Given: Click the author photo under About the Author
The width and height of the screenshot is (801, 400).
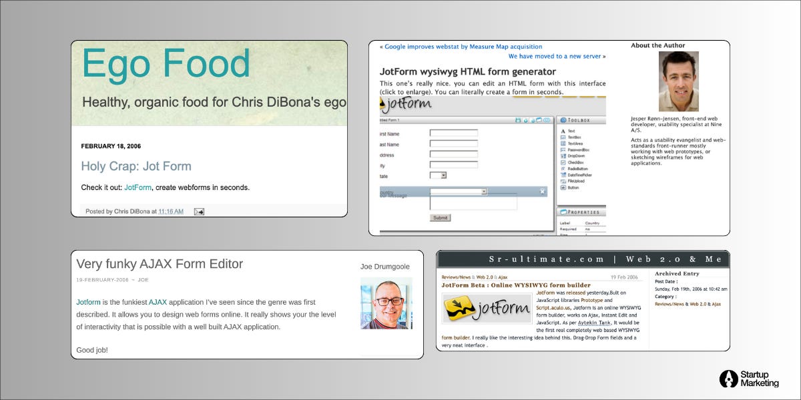Looking at the screenshot, I should coord(678,81).
